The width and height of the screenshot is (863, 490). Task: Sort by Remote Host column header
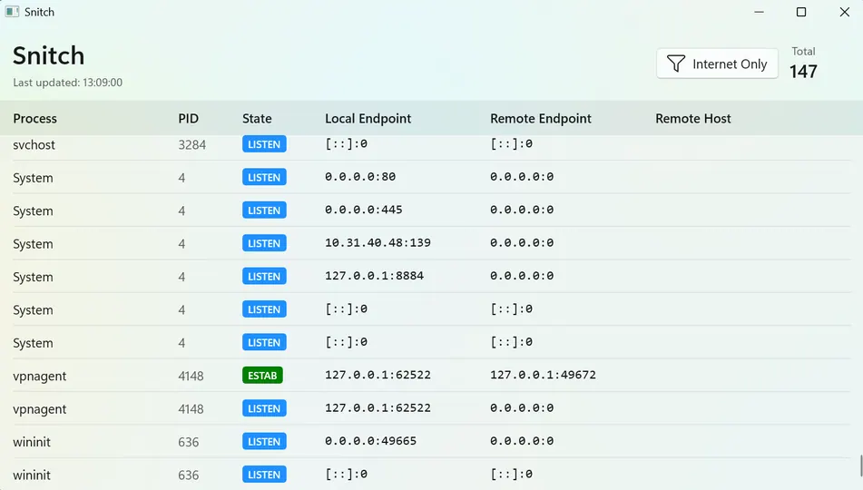[693, 118]
